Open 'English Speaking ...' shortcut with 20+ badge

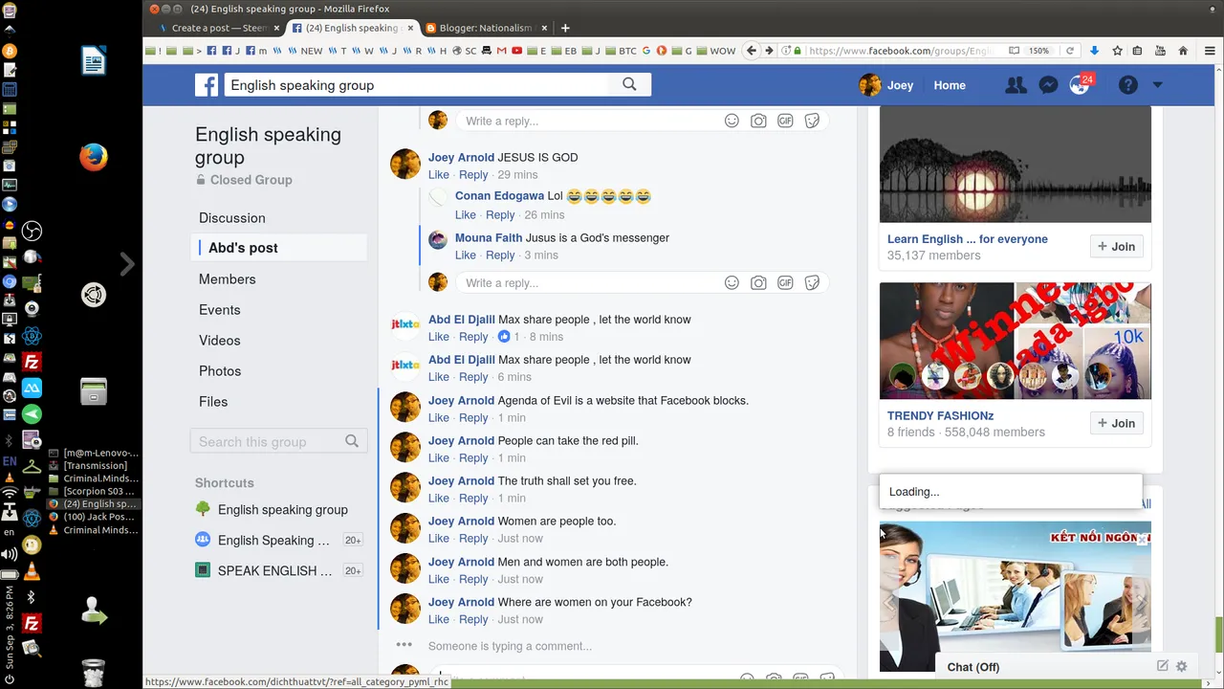pos(273,541)
